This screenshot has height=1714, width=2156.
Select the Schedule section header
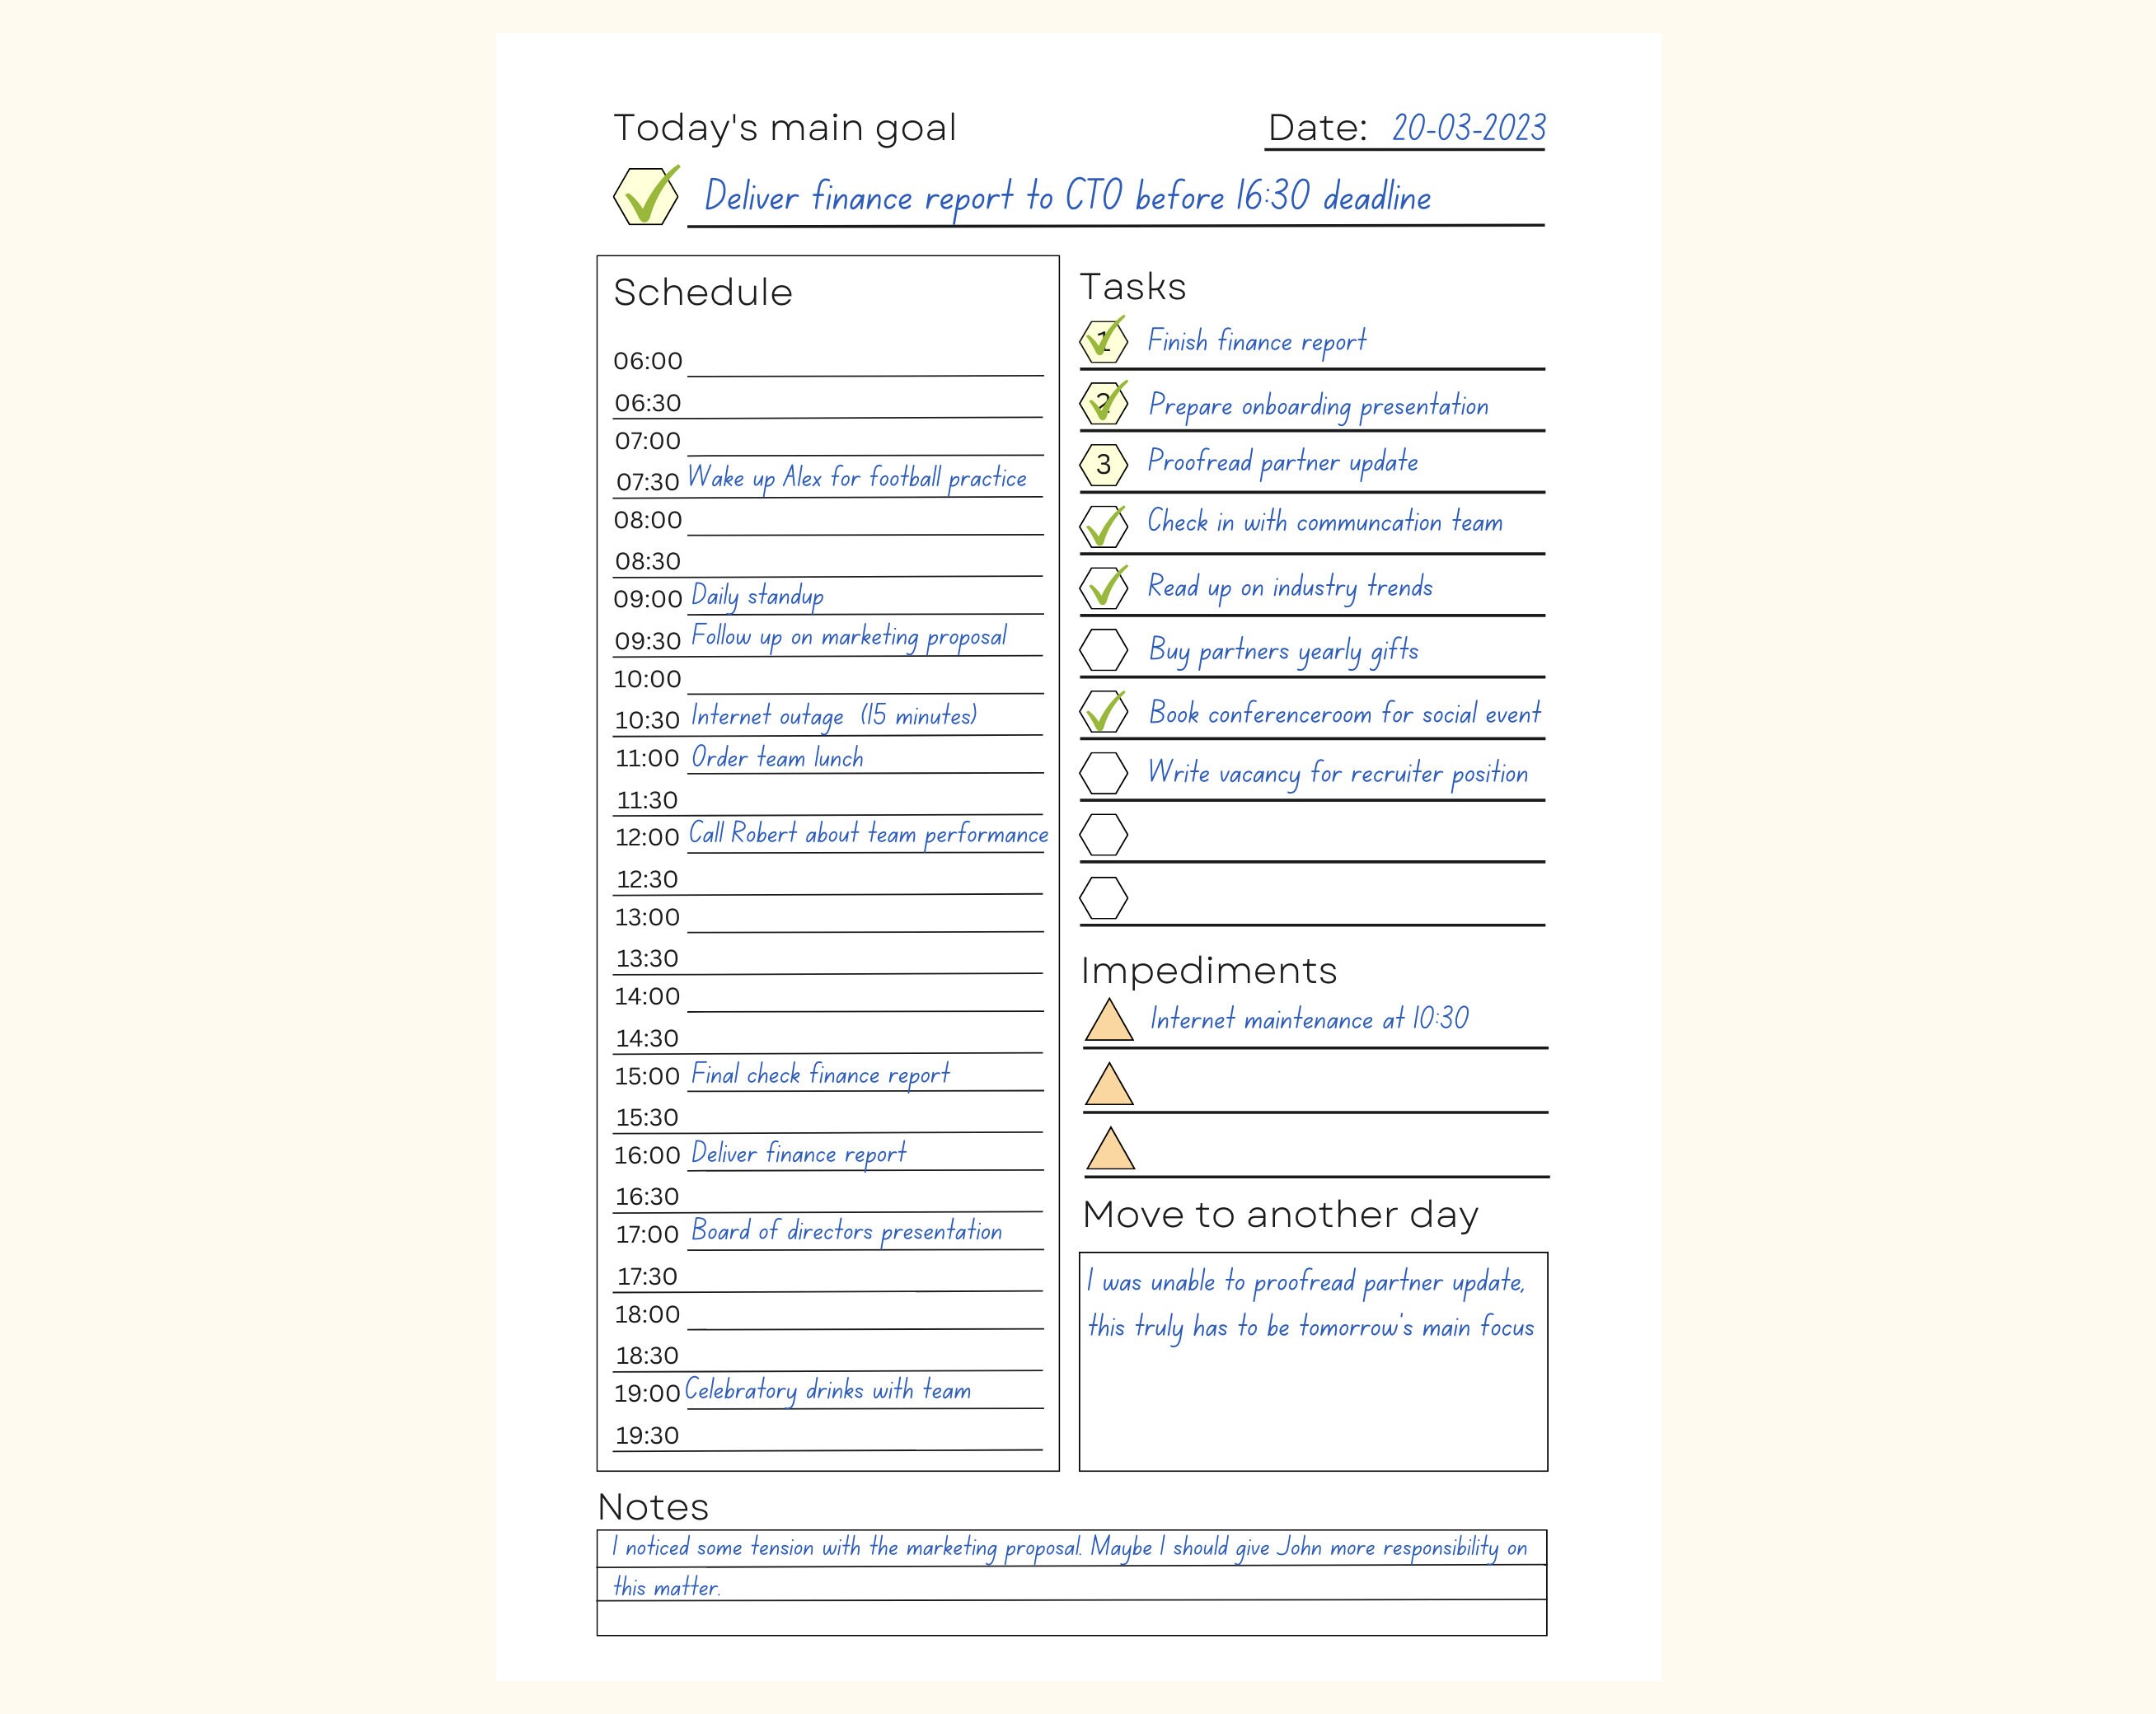703,292
